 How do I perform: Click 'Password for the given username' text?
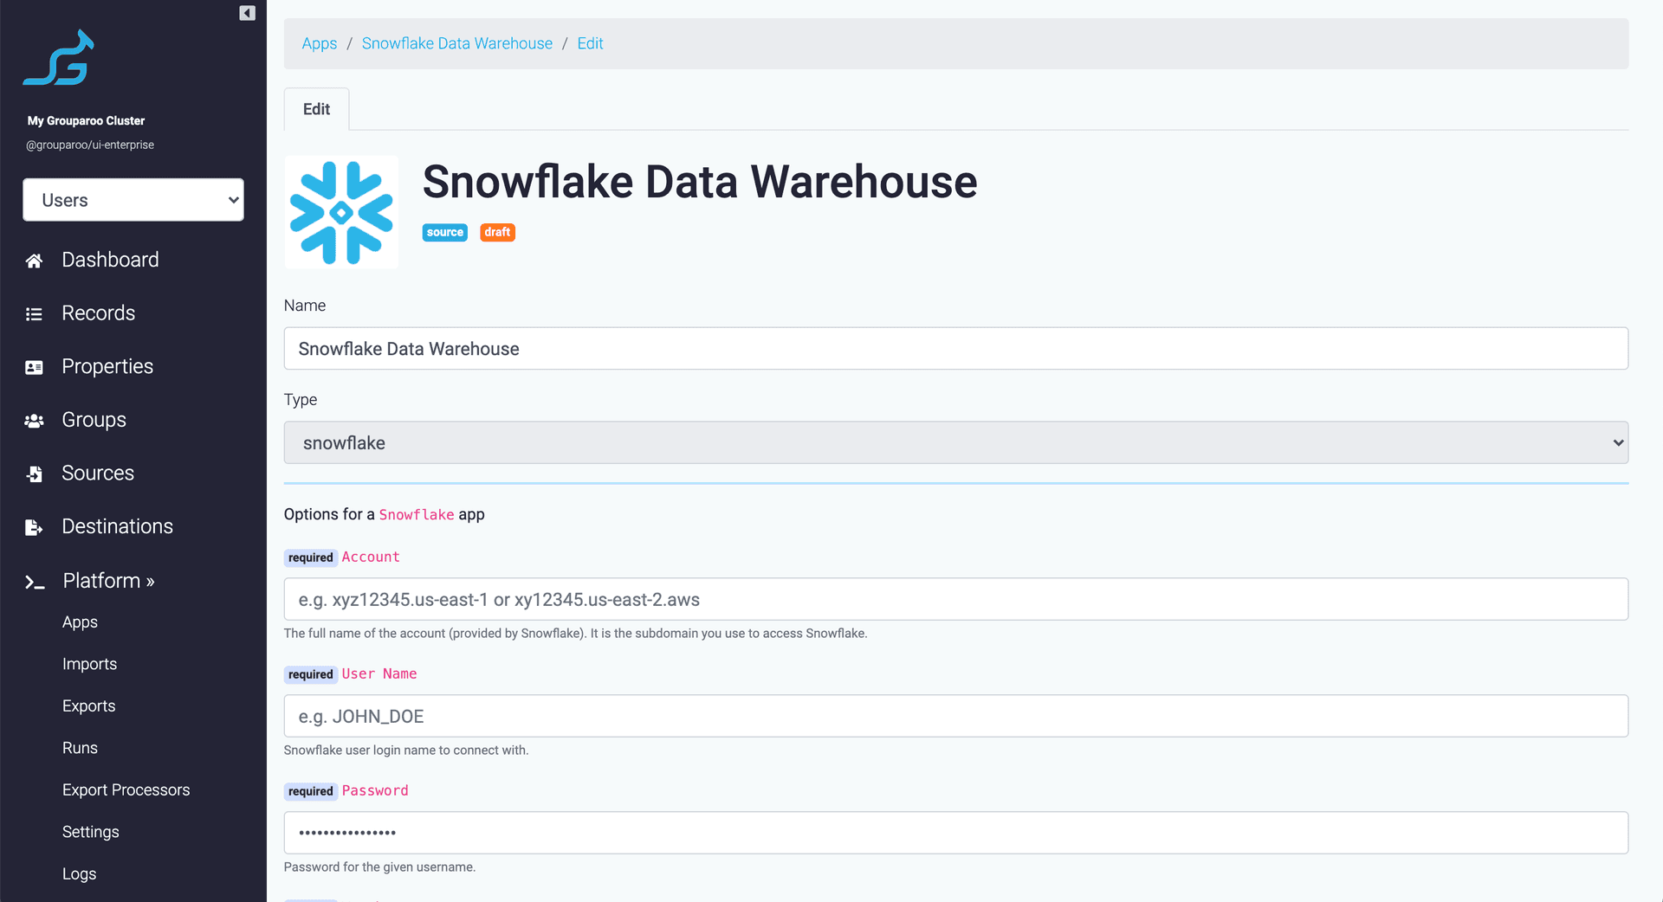point(380,867)
